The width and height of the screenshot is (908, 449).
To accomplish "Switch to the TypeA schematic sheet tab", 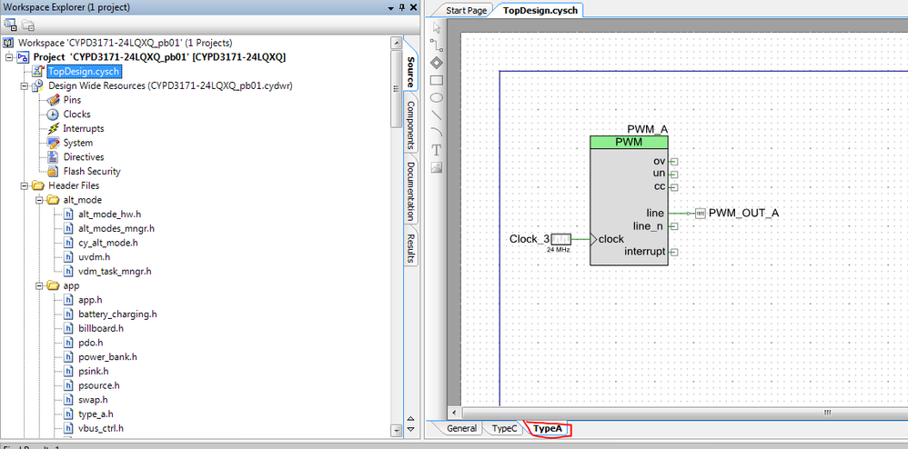I will coord(548,428).
